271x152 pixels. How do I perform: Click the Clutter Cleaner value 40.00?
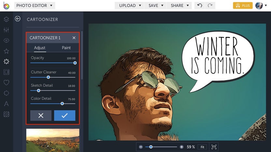point(72,73)
